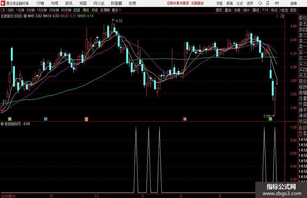The height and width of the screenshot is (198, 307).
Task: Click the orange 定 event marker
Action: coord(86,119)
